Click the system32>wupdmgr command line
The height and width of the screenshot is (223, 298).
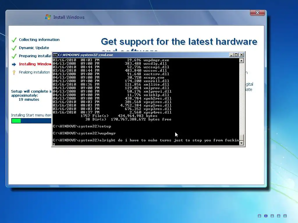click(x=84, y=133)
